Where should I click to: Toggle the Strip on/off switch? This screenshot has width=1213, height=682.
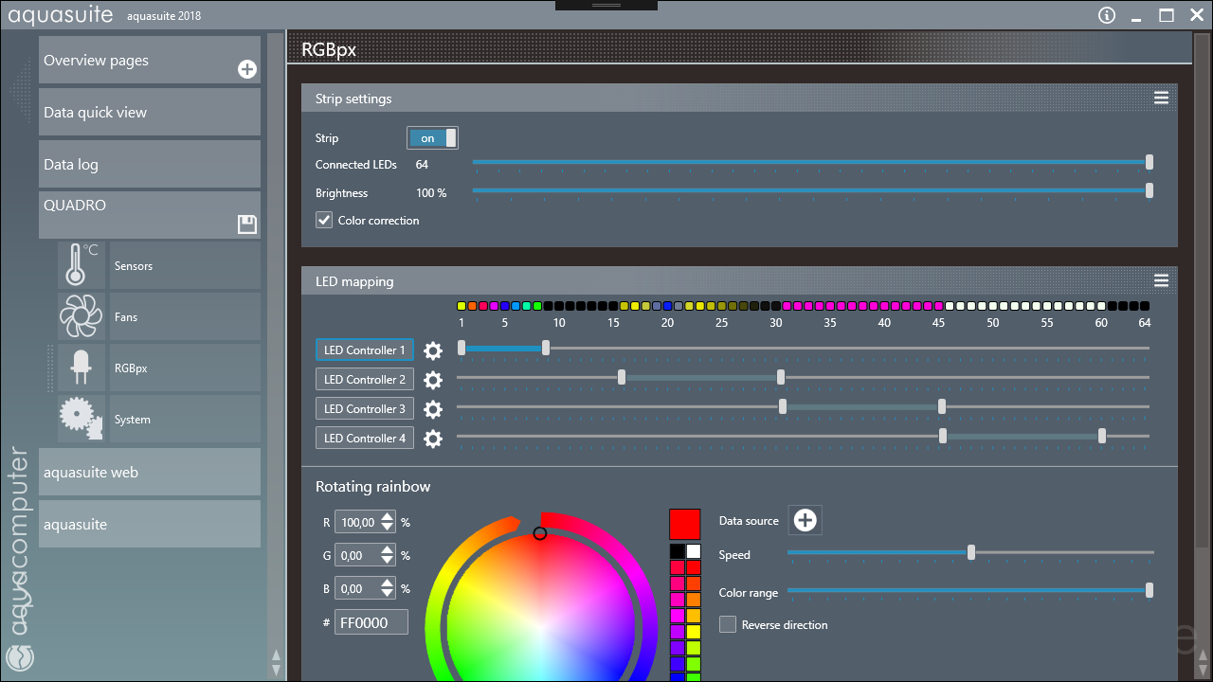(x=432, y=138)
